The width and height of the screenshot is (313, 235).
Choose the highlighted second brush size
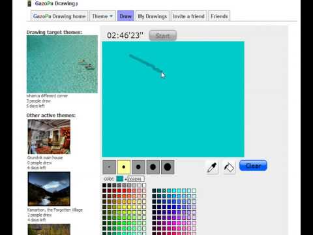point(124,167)
